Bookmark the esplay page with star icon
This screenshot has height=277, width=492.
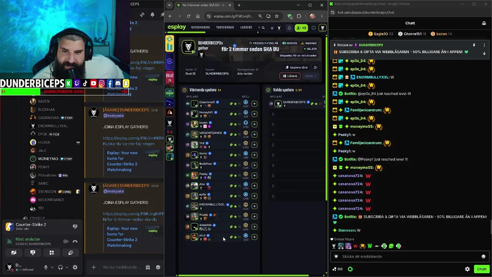coord(276,16)
